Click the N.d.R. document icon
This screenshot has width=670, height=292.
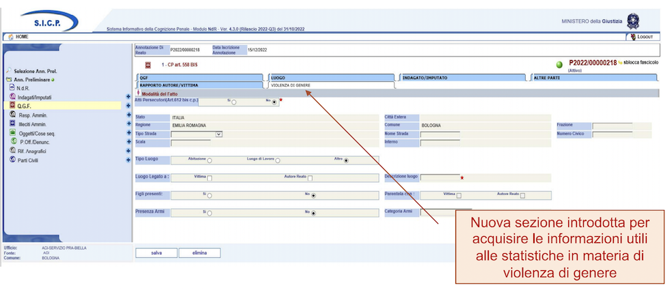click(x=12, y=87)
